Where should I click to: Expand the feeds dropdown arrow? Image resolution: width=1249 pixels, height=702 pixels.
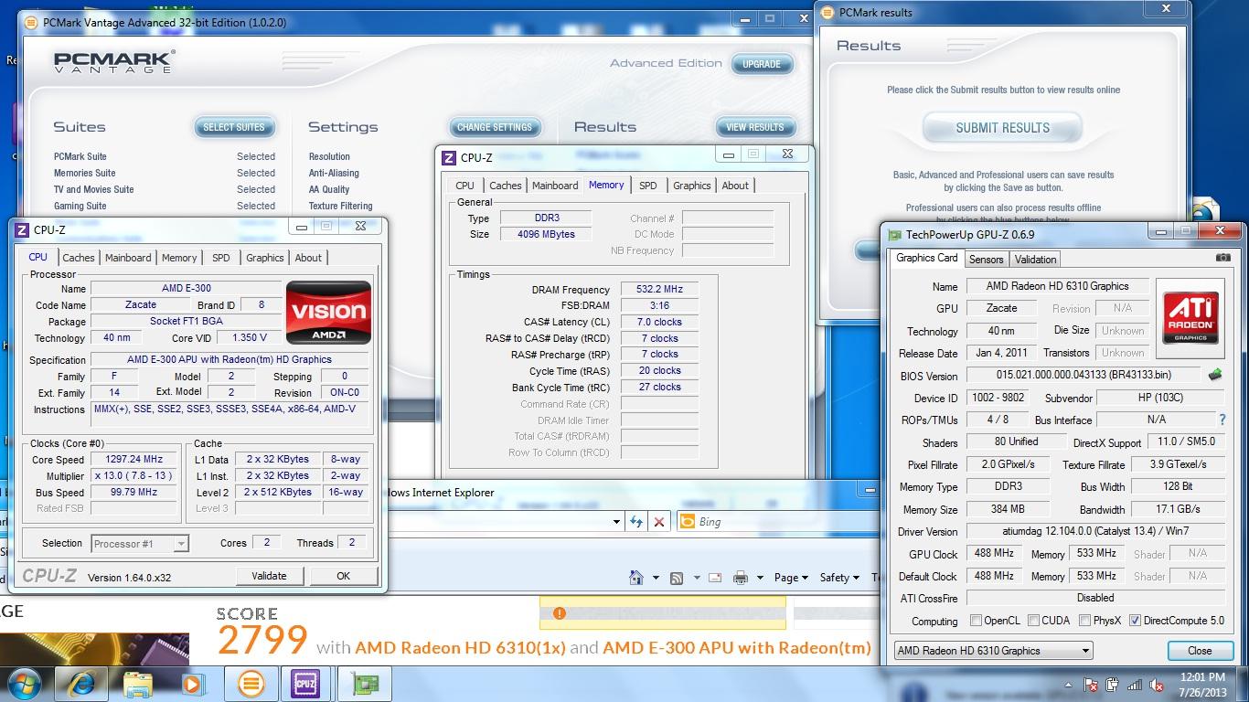click(696, 578)
